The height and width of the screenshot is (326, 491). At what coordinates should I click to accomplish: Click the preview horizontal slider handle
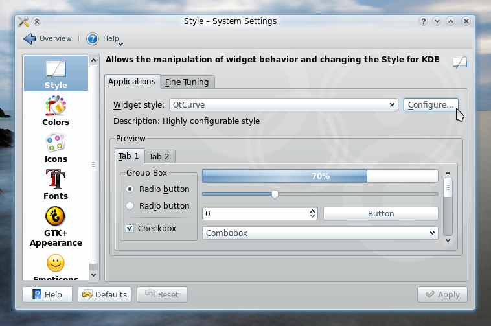click(275, 194)
